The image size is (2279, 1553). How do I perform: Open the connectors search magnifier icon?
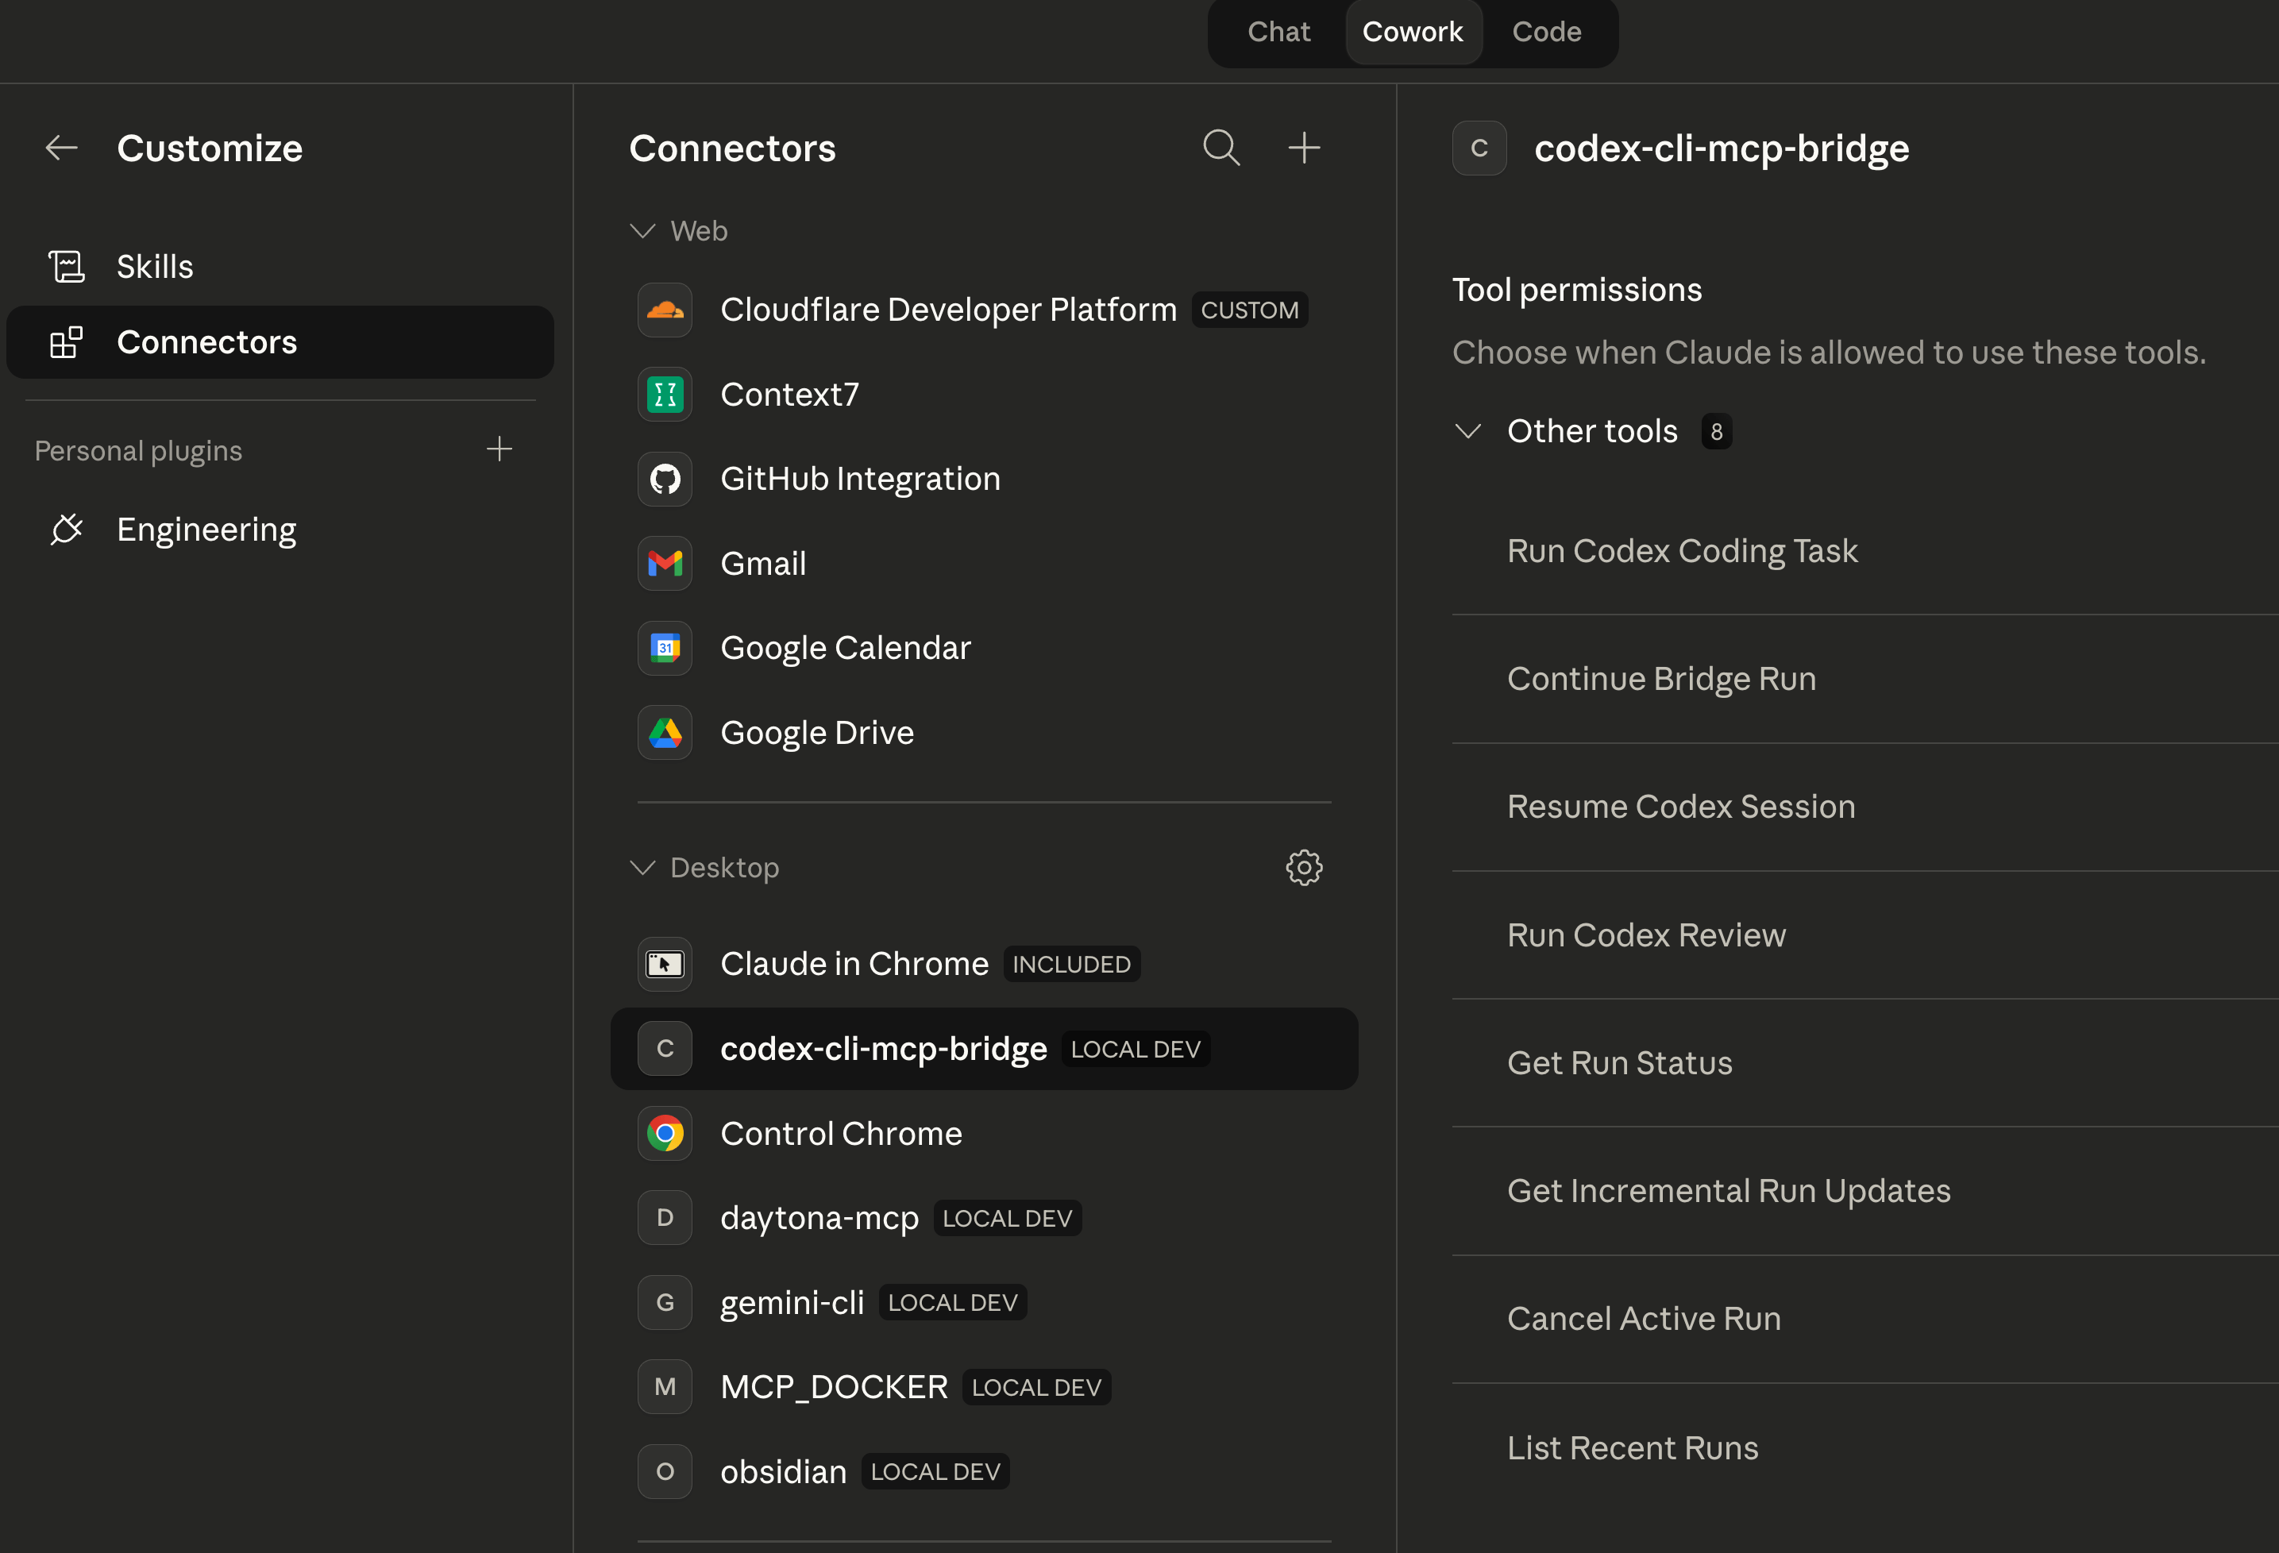coord(1221,148)
